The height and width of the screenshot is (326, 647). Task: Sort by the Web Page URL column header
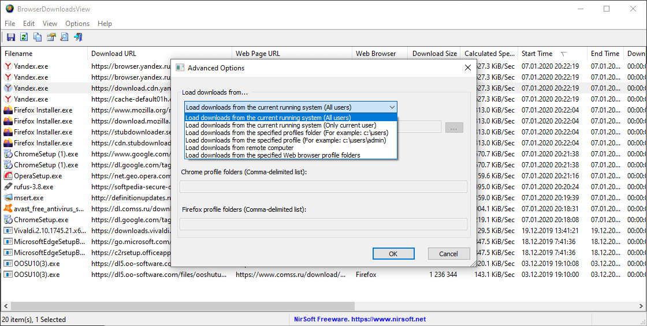(292, 54)
